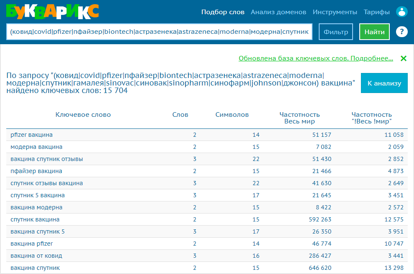Click frequency value 7 082
This screenshot has width=414, height=274.
pyautogui.click(x=323, y=147)
